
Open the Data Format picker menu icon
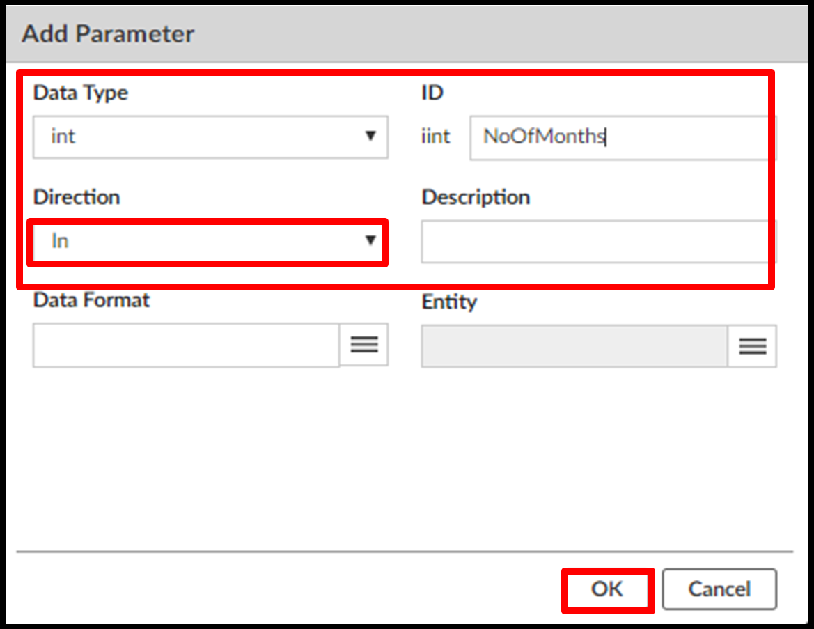pyautogui.click(x=363, y=344)
